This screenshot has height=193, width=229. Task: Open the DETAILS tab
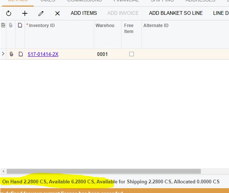18,1
